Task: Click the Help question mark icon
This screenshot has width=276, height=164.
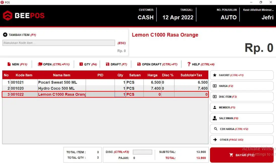Action: [189, 64]
